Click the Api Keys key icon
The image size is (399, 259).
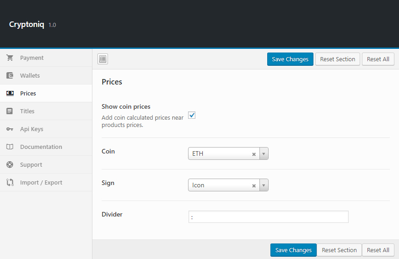[10, 129]
